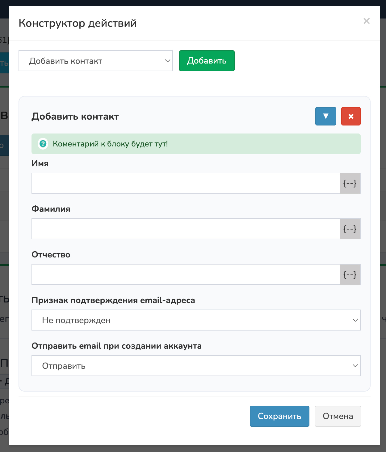Click the variable insert button for Имя
The height and width of the screenshot is (452, 386).
point(350,183)
